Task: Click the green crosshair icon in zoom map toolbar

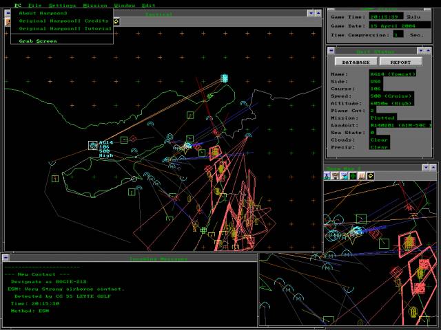Action: [x=353, y=176]
